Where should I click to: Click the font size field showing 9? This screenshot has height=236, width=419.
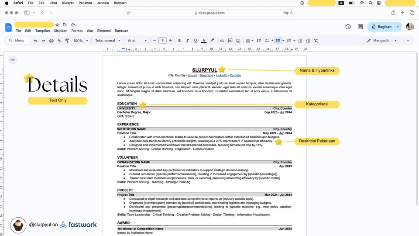(162, 41)
